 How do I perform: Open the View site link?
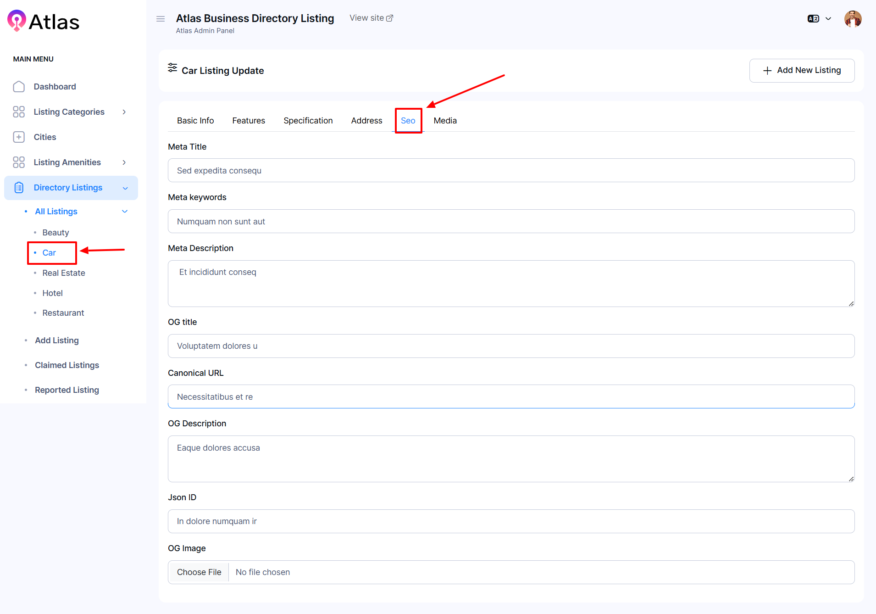[x=371, y=18]
